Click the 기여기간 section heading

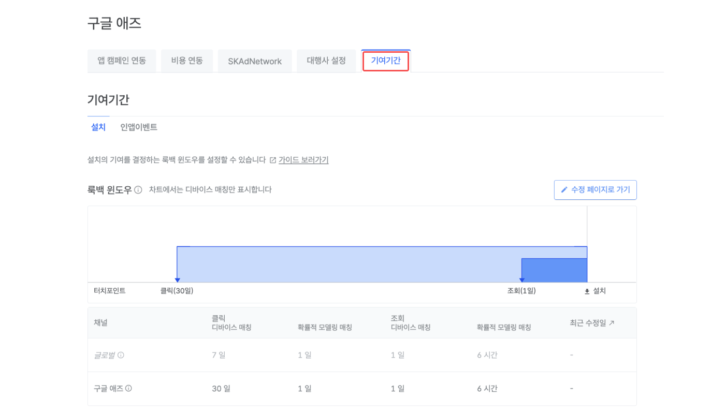pyautogui.click(x=108, y=100)
